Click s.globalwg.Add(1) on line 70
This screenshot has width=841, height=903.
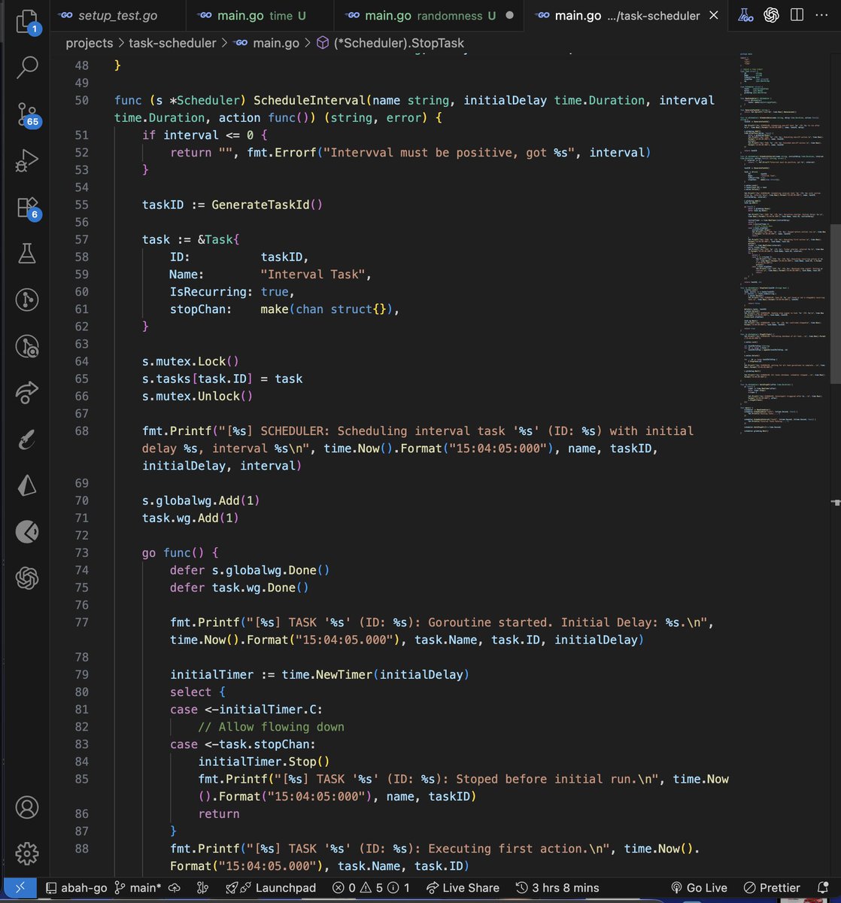(x=201, y=500)
